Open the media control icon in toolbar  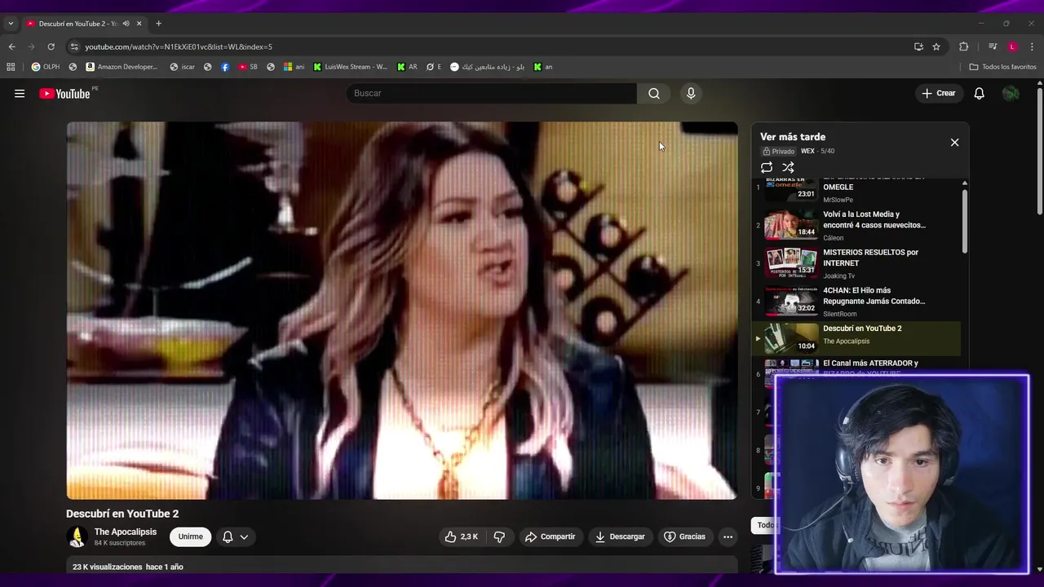[993, 46]
